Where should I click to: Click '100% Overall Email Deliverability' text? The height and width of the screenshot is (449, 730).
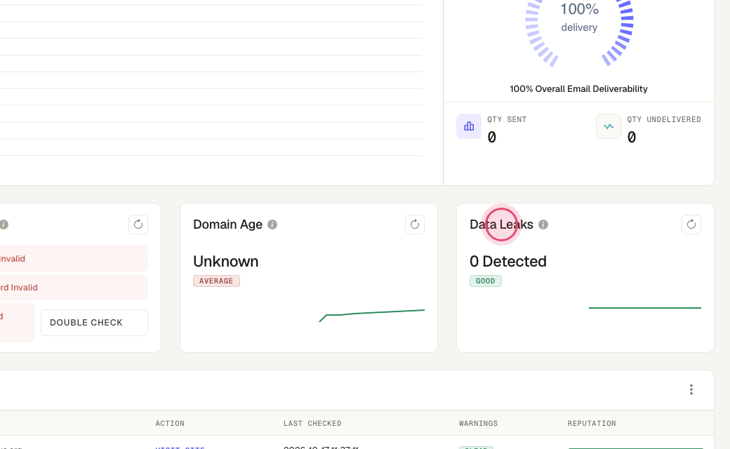tap(578, 89)
